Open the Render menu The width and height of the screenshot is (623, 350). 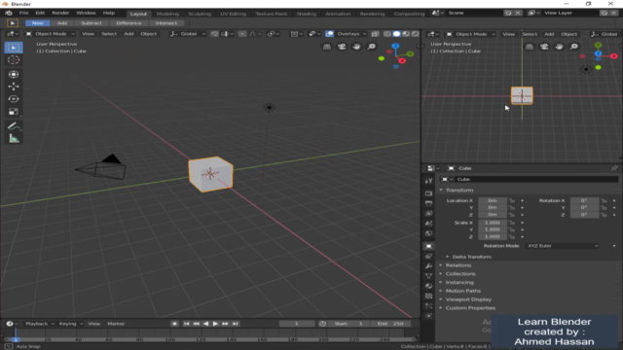[x=60, y=13]
